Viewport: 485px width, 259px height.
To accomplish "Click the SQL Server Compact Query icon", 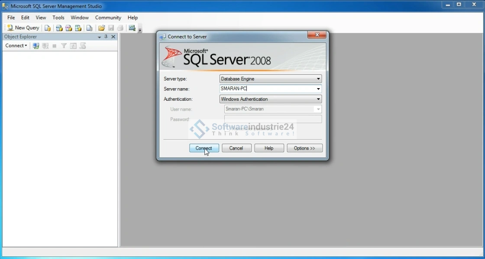I will coord(89,28).
